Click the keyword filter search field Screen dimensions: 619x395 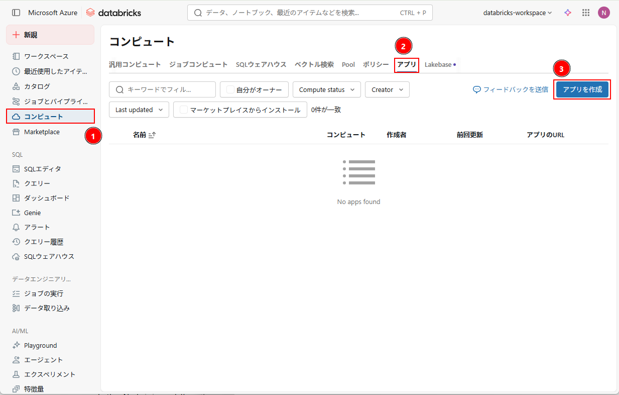pyautogui.click(x=166, y=89)
